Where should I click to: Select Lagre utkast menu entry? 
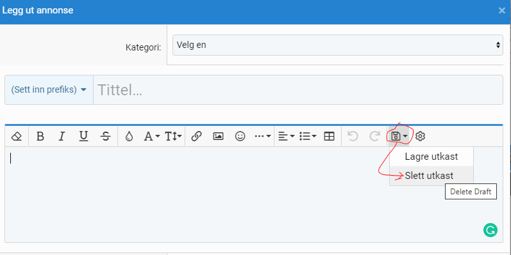pyautogui.click(x=431, y=157)
